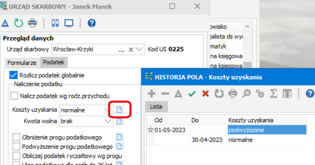Open search magnifier in Historia Pola toolbar

pyautogui.click(x=246, y=94)
